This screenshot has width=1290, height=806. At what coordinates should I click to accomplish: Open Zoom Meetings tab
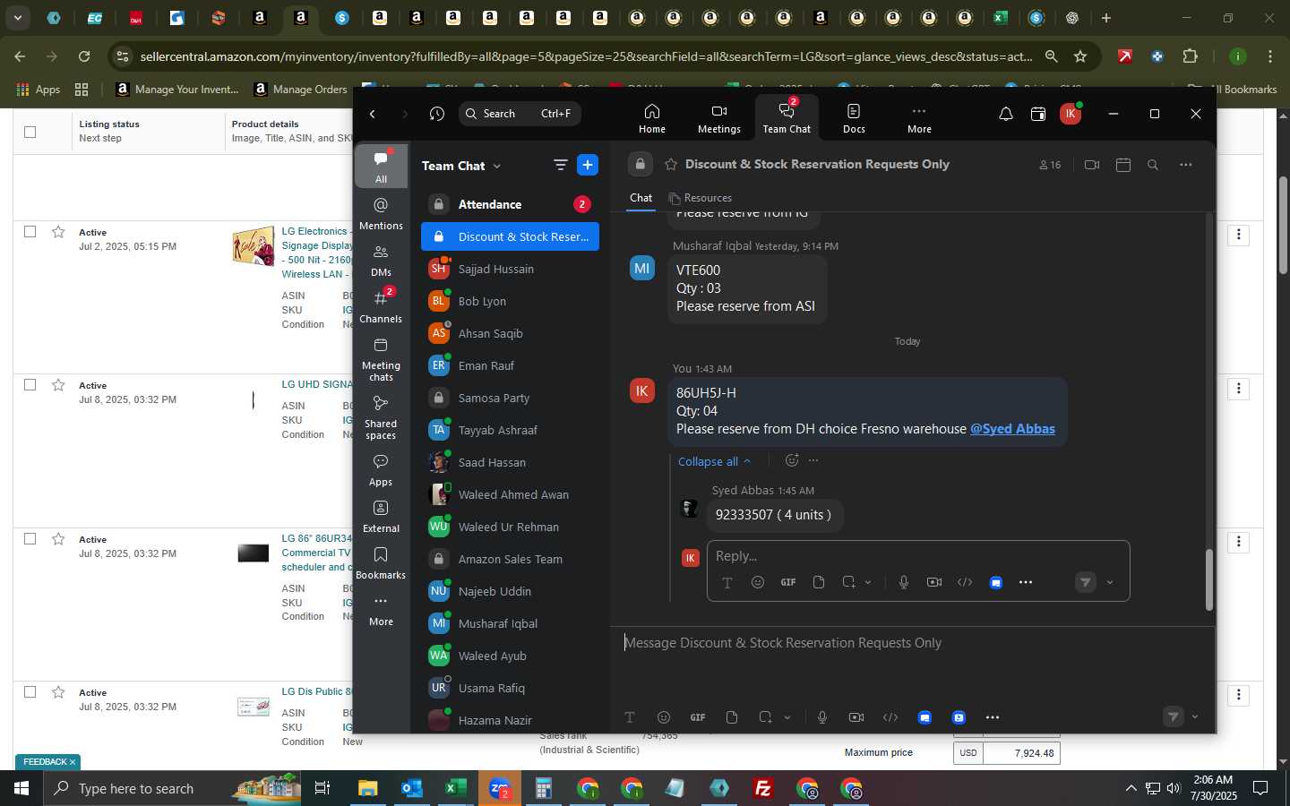pos(718,117)
